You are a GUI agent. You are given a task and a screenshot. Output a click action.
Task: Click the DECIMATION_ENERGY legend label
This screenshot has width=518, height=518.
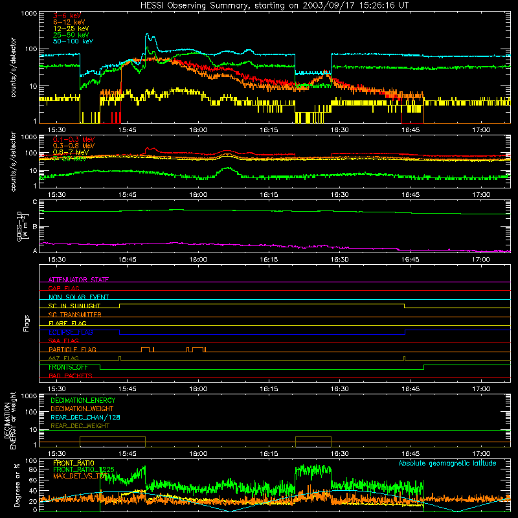83,400
